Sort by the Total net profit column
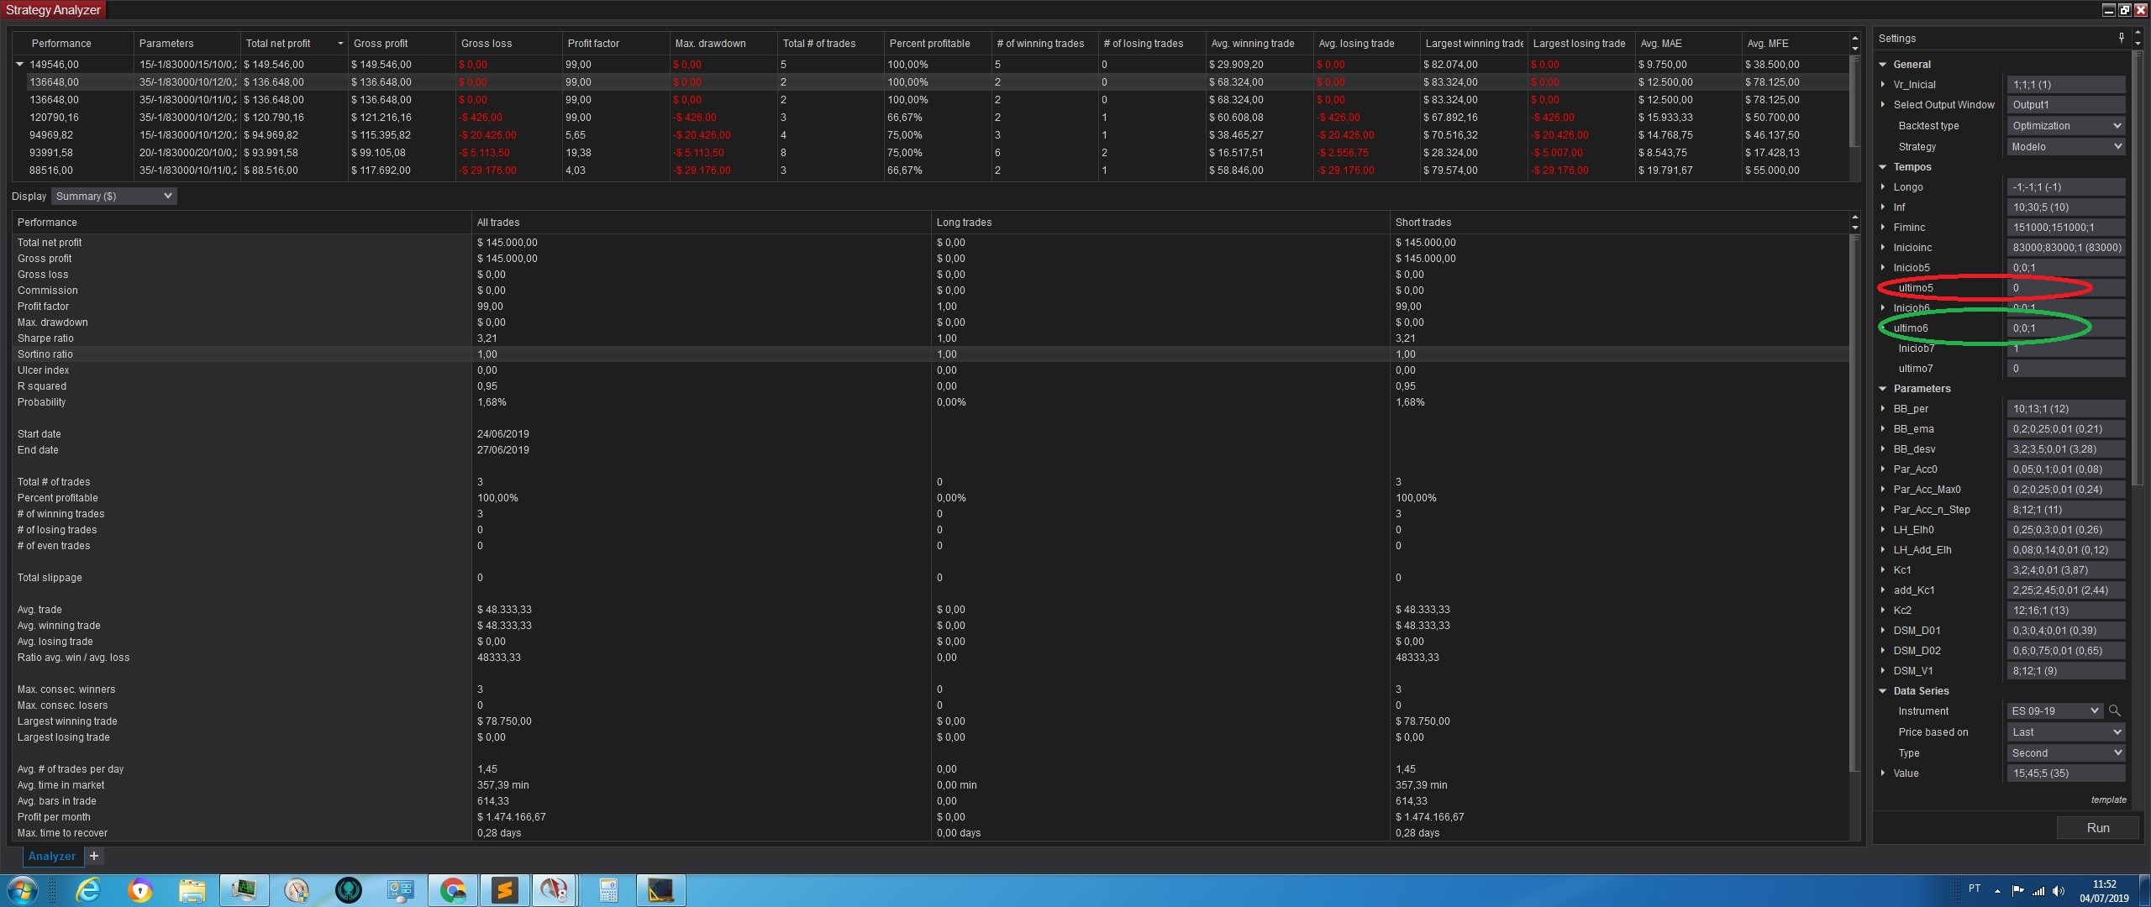 [x=278, y=44]
